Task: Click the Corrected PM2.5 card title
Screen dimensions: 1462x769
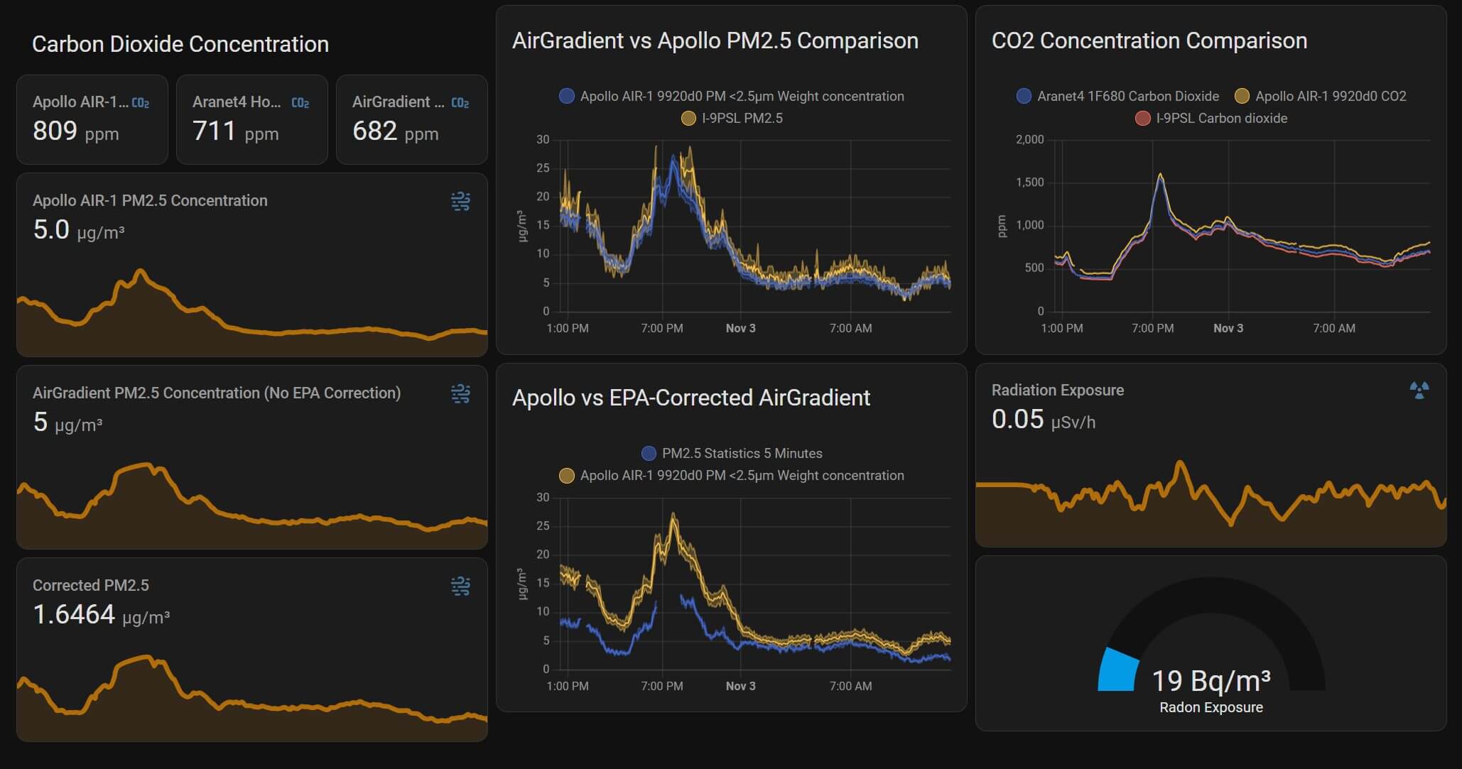Action: [91, 586]
